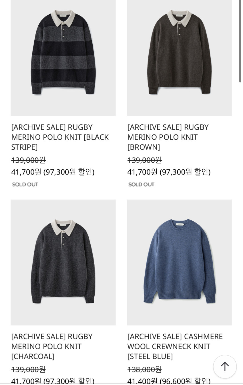Open the black stripe polo knit image

click(63, 58)
